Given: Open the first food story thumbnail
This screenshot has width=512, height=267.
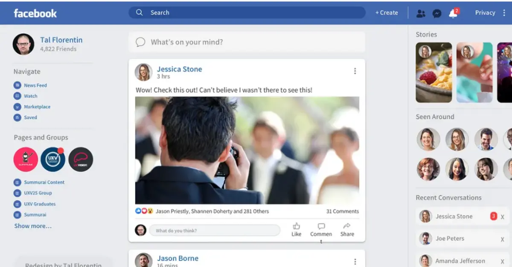Looking at the screenshot, I should (434, 72).
